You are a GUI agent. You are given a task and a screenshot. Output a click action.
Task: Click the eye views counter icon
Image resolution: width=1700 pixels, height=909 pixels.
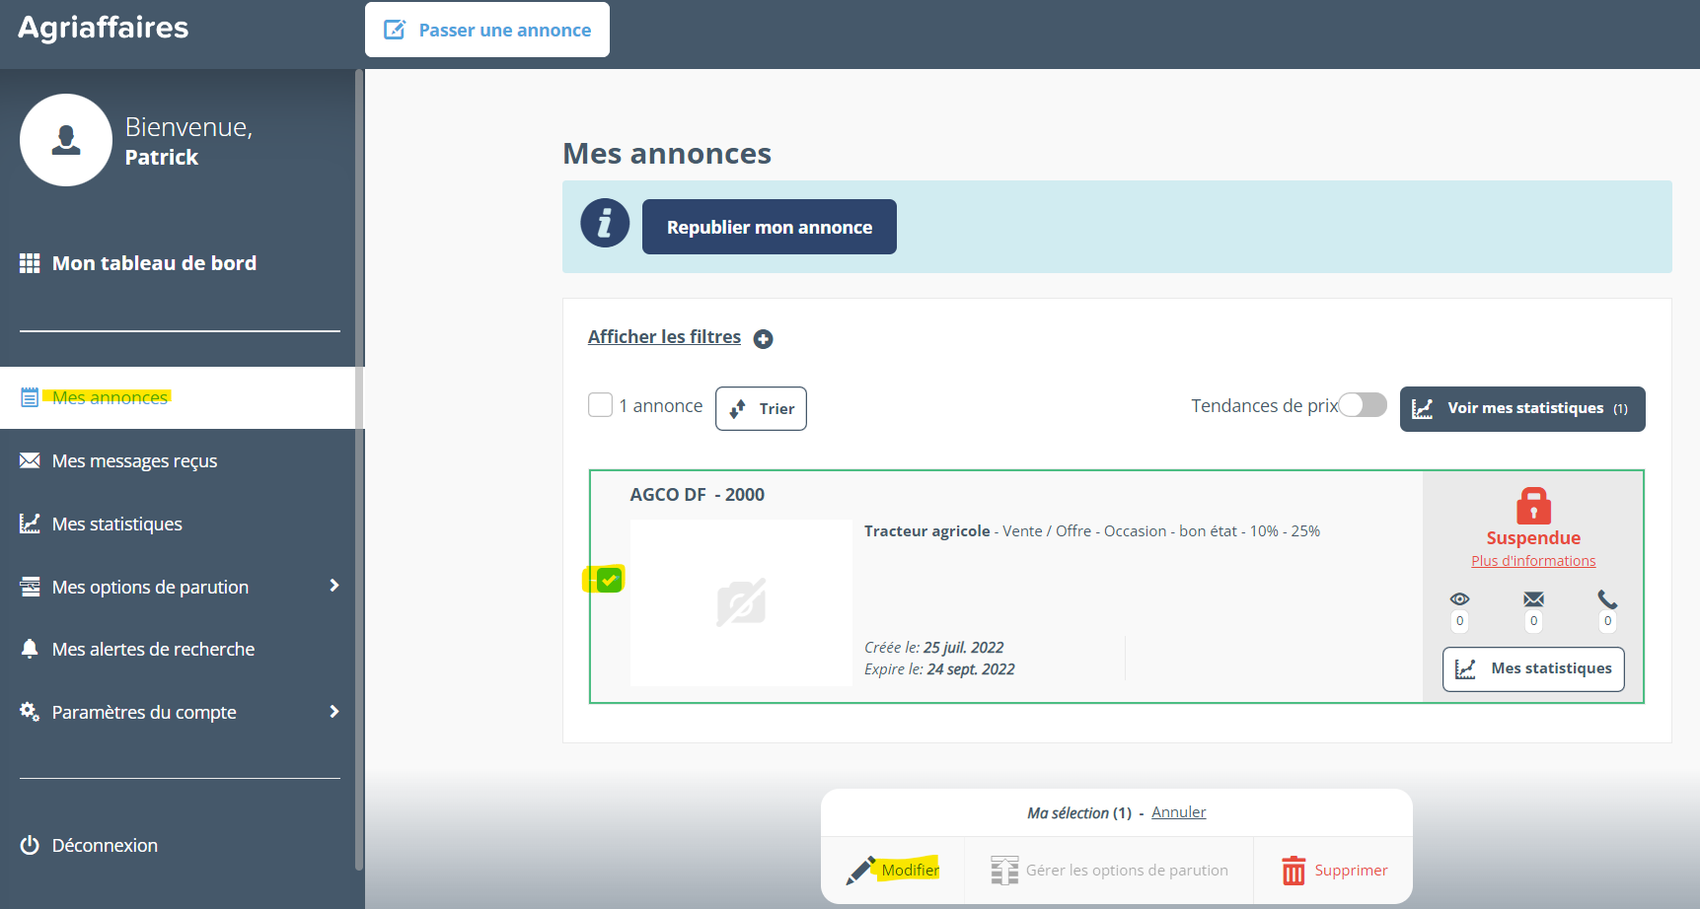1459,599
